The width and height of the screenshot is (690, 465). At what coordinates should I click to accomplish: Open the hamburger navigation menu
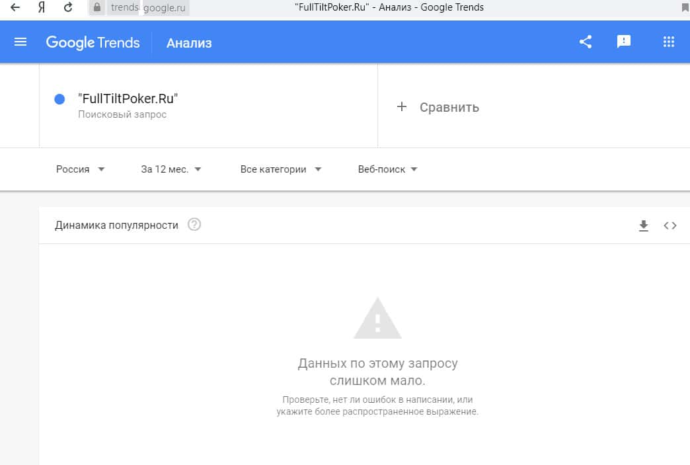click(x=20, y=42)
